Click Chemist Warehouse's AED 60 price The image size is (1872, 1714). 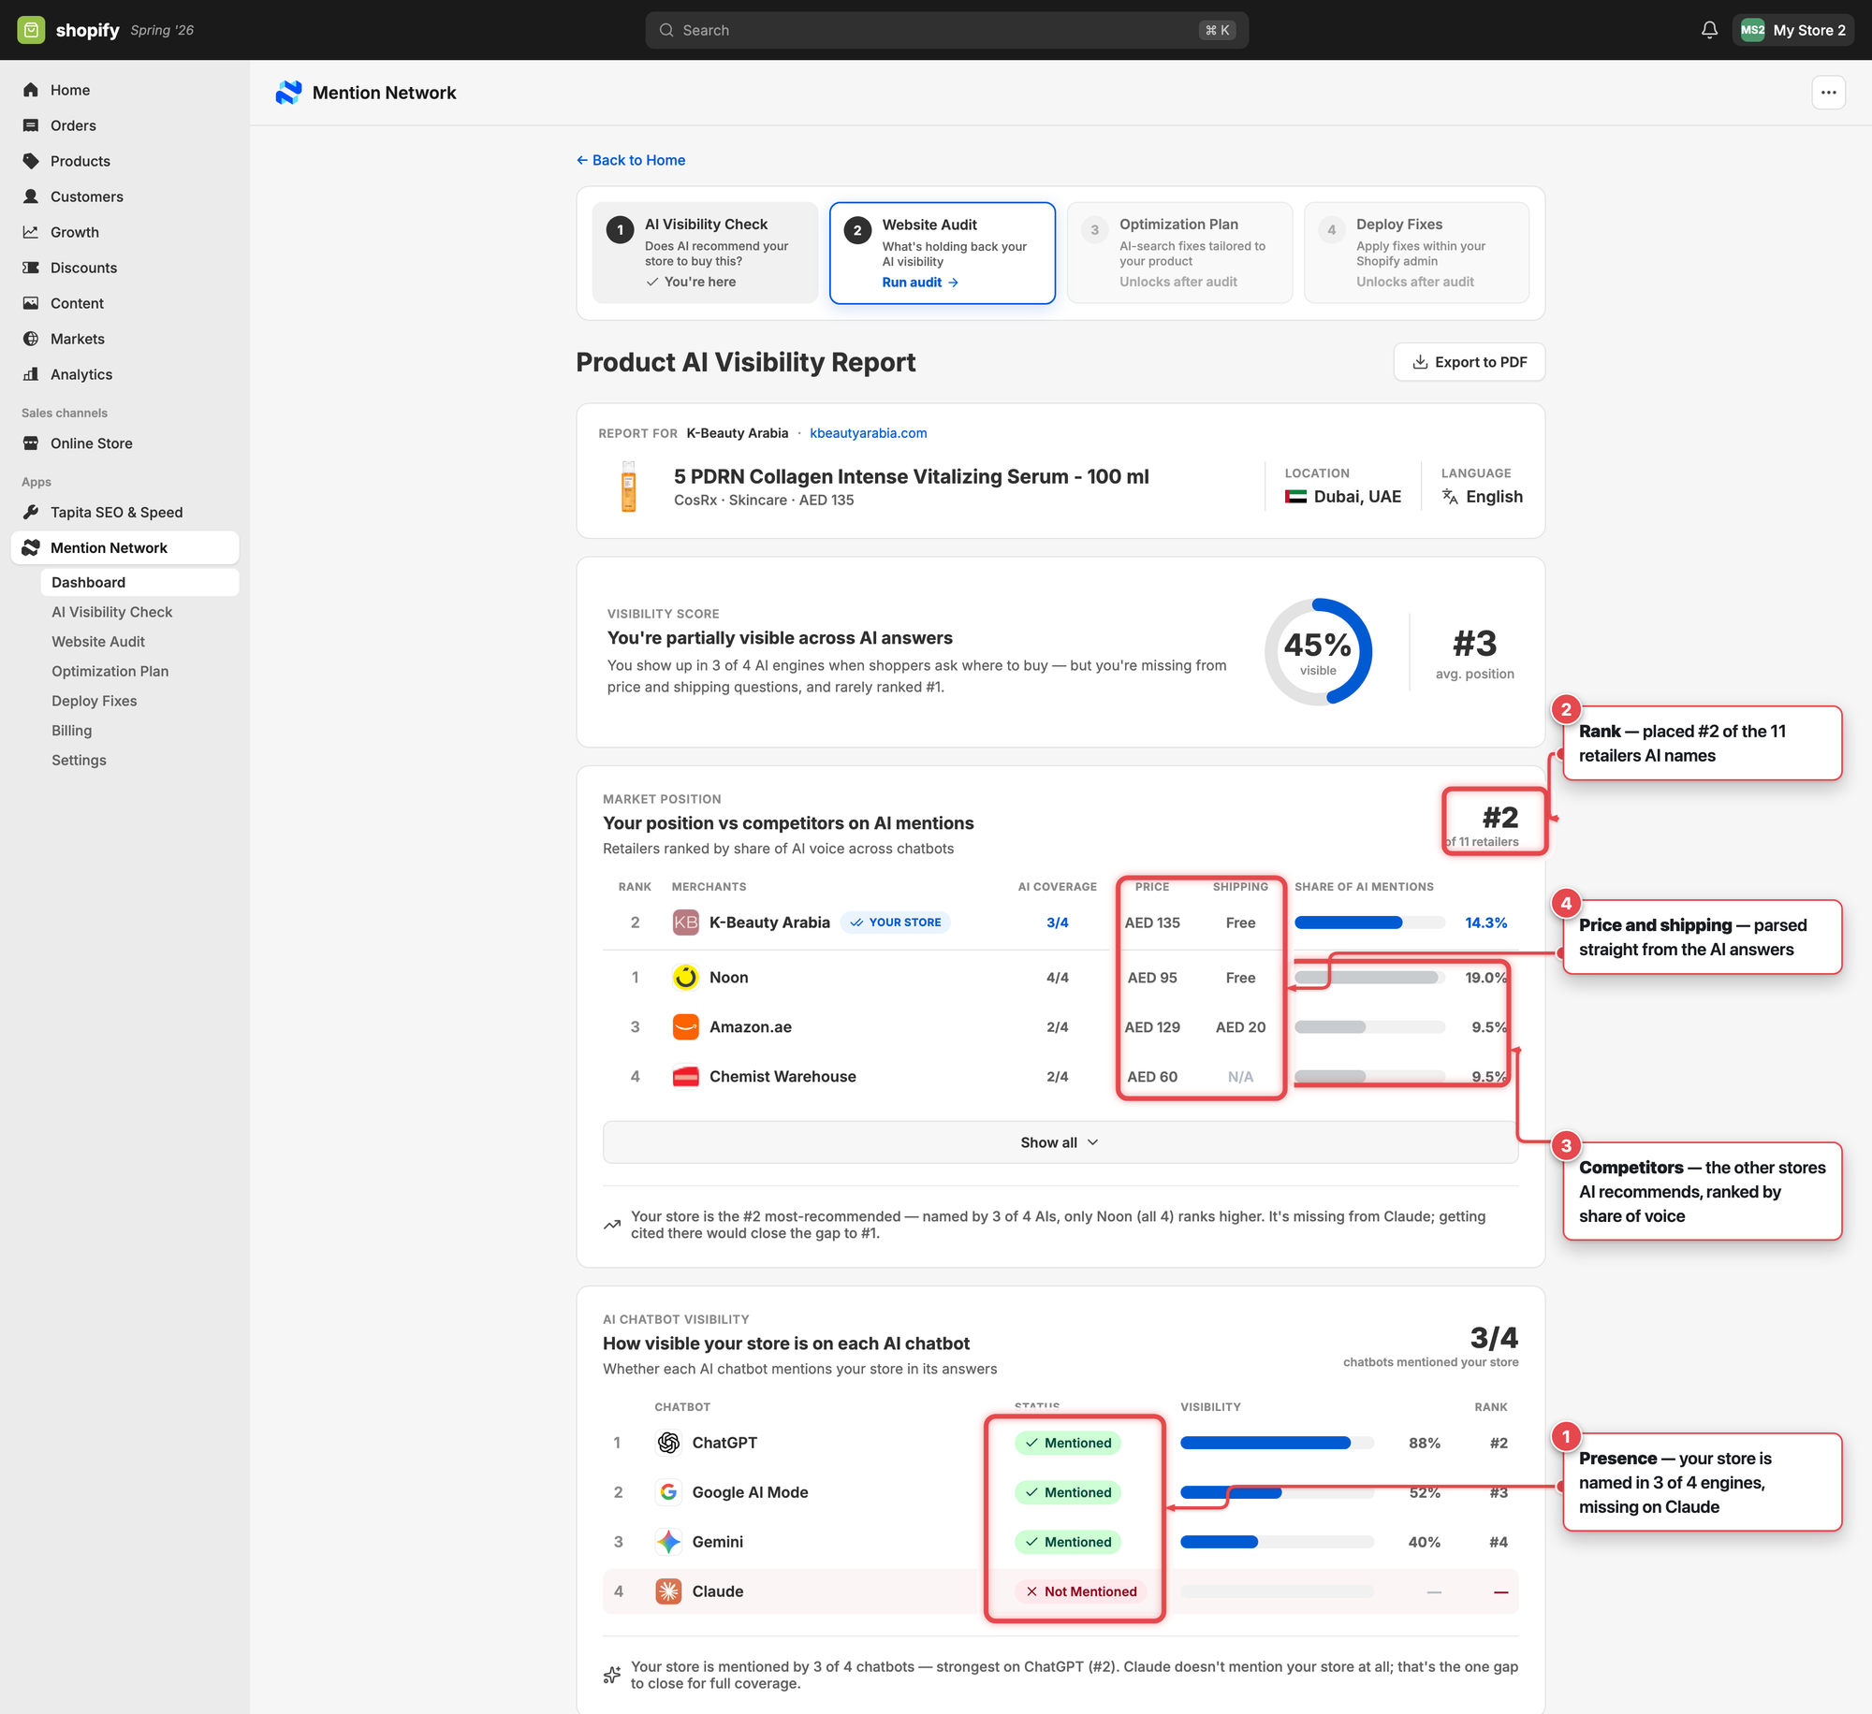coord(1152,1077)
